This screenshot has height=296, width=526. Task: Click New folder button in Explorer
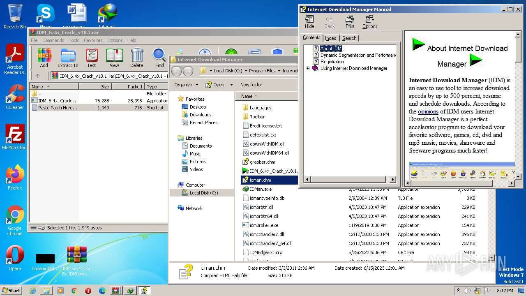pos(251,85)
